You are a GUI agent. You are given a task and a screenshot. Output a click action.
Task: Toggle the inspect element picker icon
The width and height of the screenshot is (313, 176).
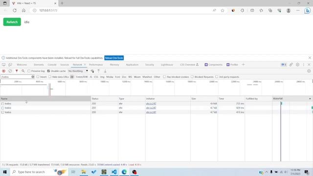click(3, 65)
